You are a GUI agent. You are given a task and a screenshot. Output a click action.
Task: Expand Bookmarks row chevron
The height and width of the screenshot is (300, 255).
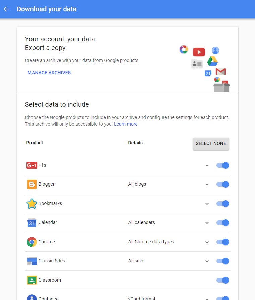207,204
